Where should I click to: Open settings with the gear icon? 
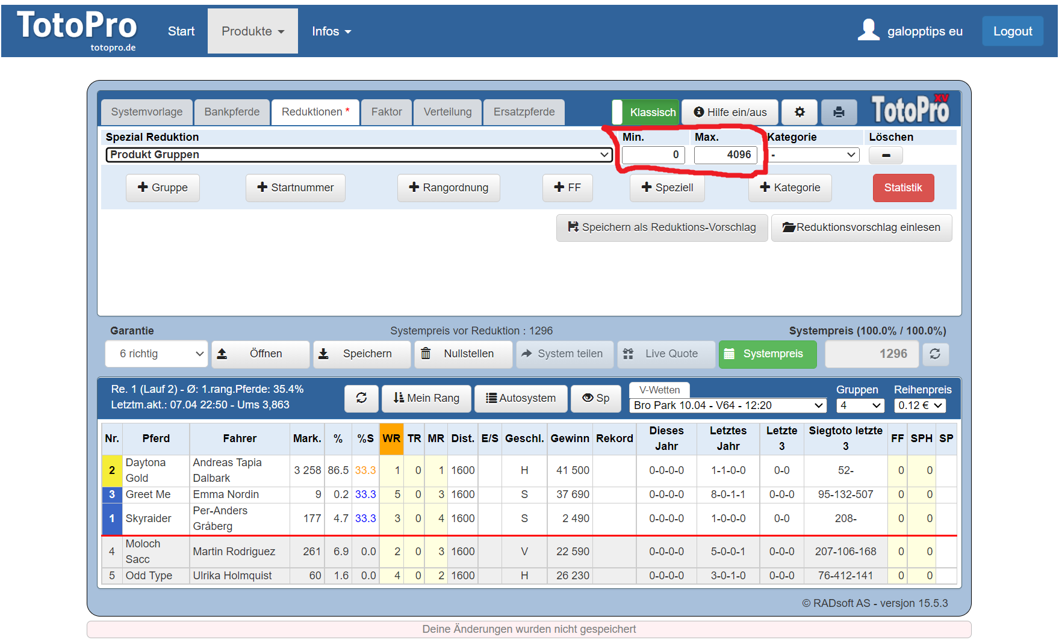click(800, 112)
